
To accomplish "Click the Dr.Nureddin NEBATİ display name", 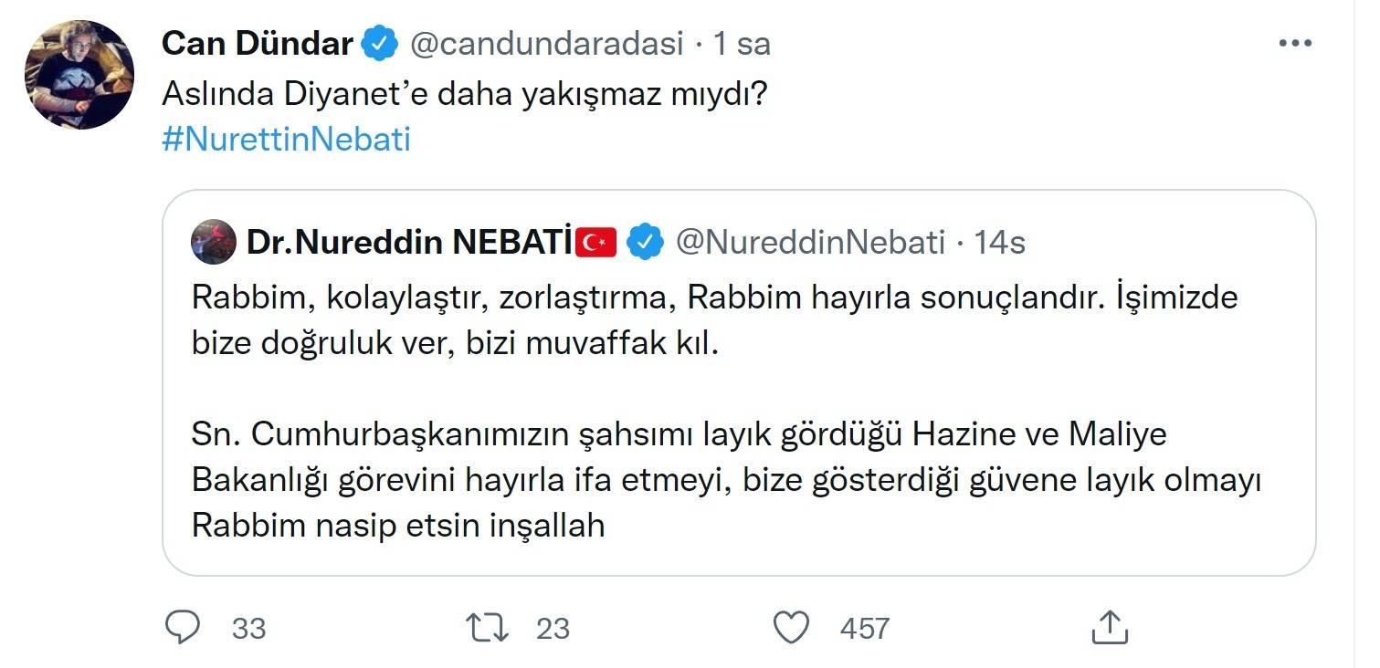I will pyautogui.click(x=411, y=242).
